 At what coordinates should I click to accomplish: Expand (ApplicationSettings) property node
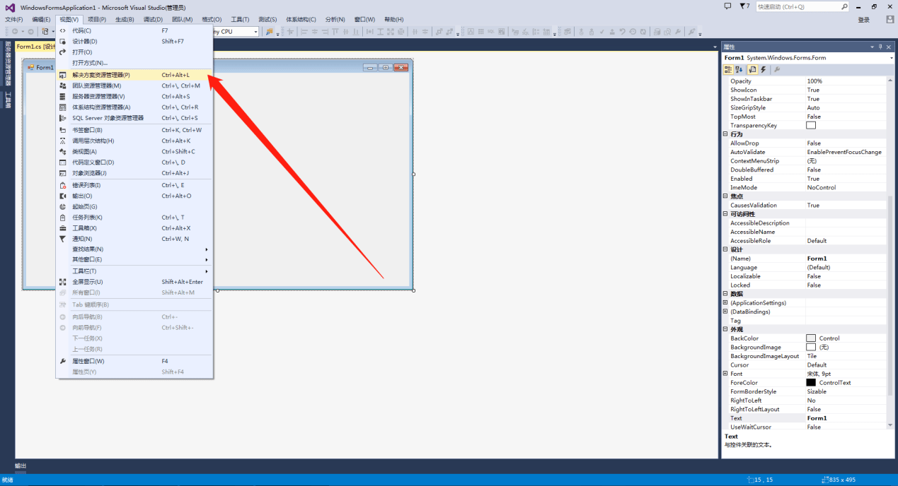point(725,302)
